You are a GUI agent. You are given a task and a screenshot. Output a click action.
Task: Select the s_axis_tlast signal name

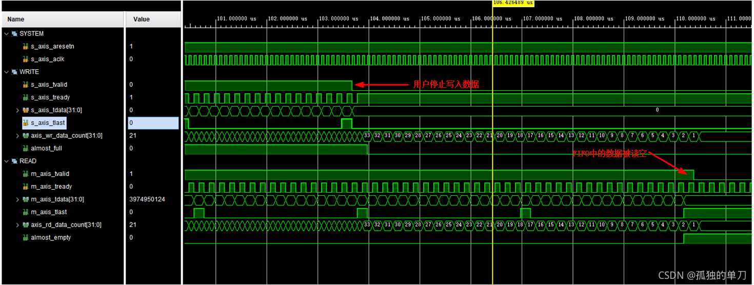click(48, 123)
